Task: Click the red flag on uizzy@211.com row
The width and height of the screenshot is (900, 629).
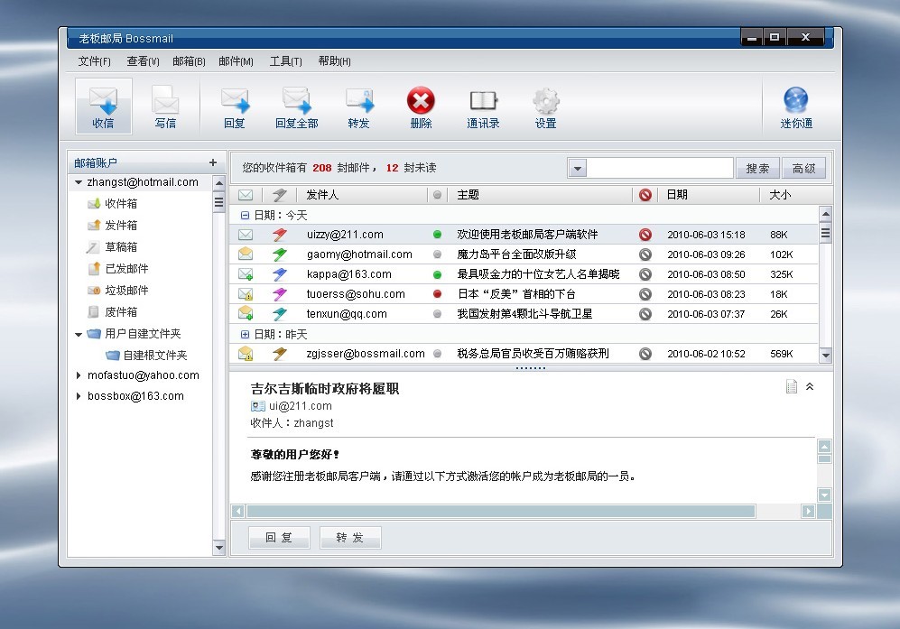Action: 280,234
